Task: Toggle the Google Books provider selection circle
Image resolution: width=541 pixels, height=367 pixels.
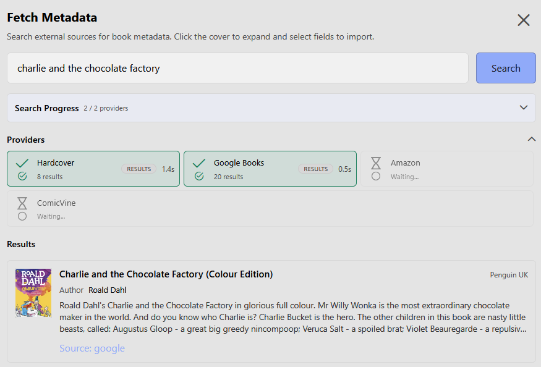Action: tap(199, 177)
